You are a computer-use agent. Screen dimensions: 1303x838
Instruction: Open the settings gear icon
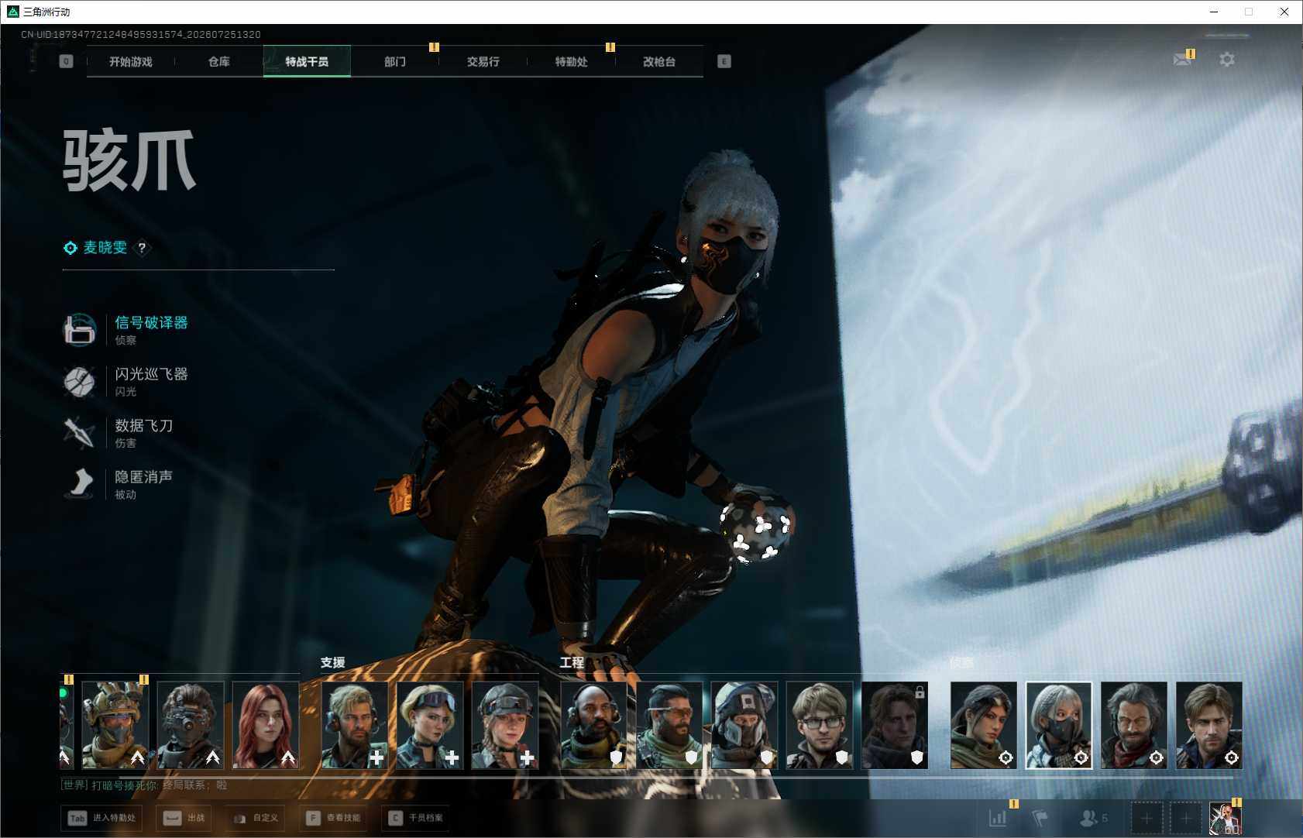point(1227,60)
